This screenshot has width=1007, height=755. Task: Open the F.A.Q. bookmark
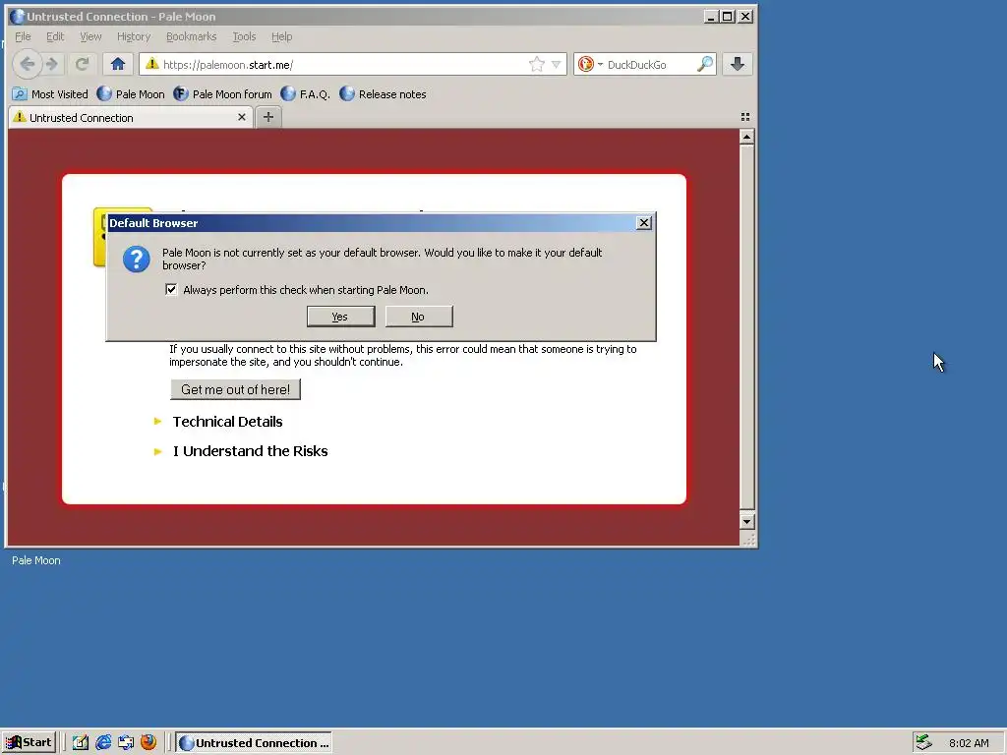306,94
